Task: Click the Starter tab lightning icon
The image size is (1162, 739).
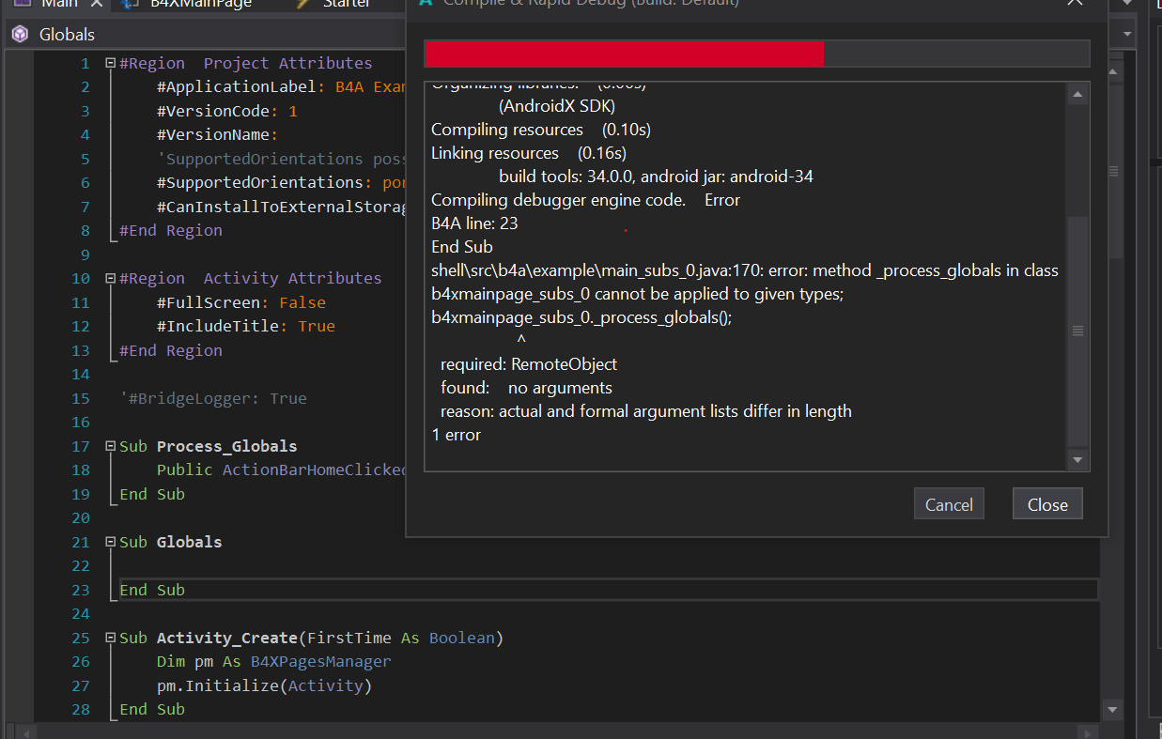Action: pyautogui.click(x=302, y=4)
